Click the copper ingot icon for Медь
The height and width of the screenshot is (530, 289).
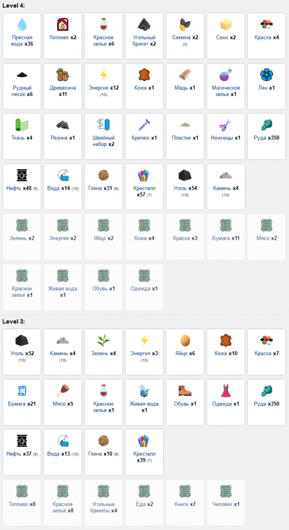pos(185,75)
